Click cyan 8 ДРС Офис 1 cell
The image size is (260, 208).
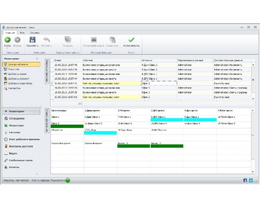167,119
